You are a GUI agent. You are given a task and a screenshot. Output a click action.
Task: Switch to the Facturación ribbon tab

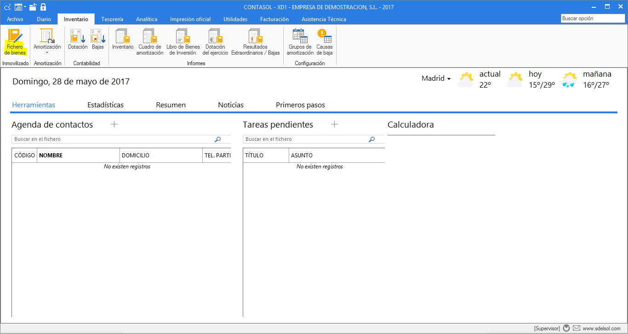click(274, 19)
